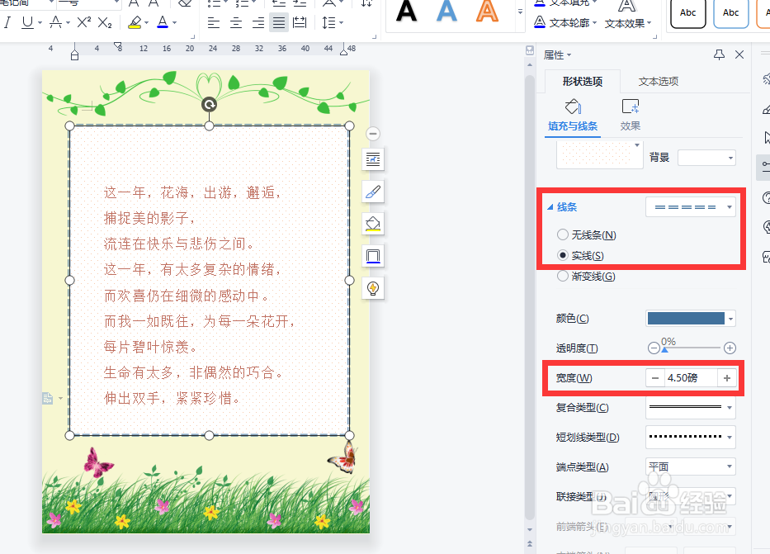The height and width of the screenshot is (554, 770).
Task: Apply yellow text highlight
Action: point(134,22)
